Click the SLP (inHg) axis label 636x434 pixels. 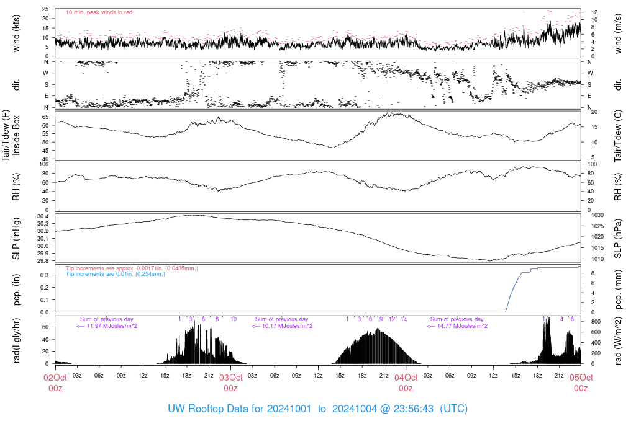pos(16,239)
